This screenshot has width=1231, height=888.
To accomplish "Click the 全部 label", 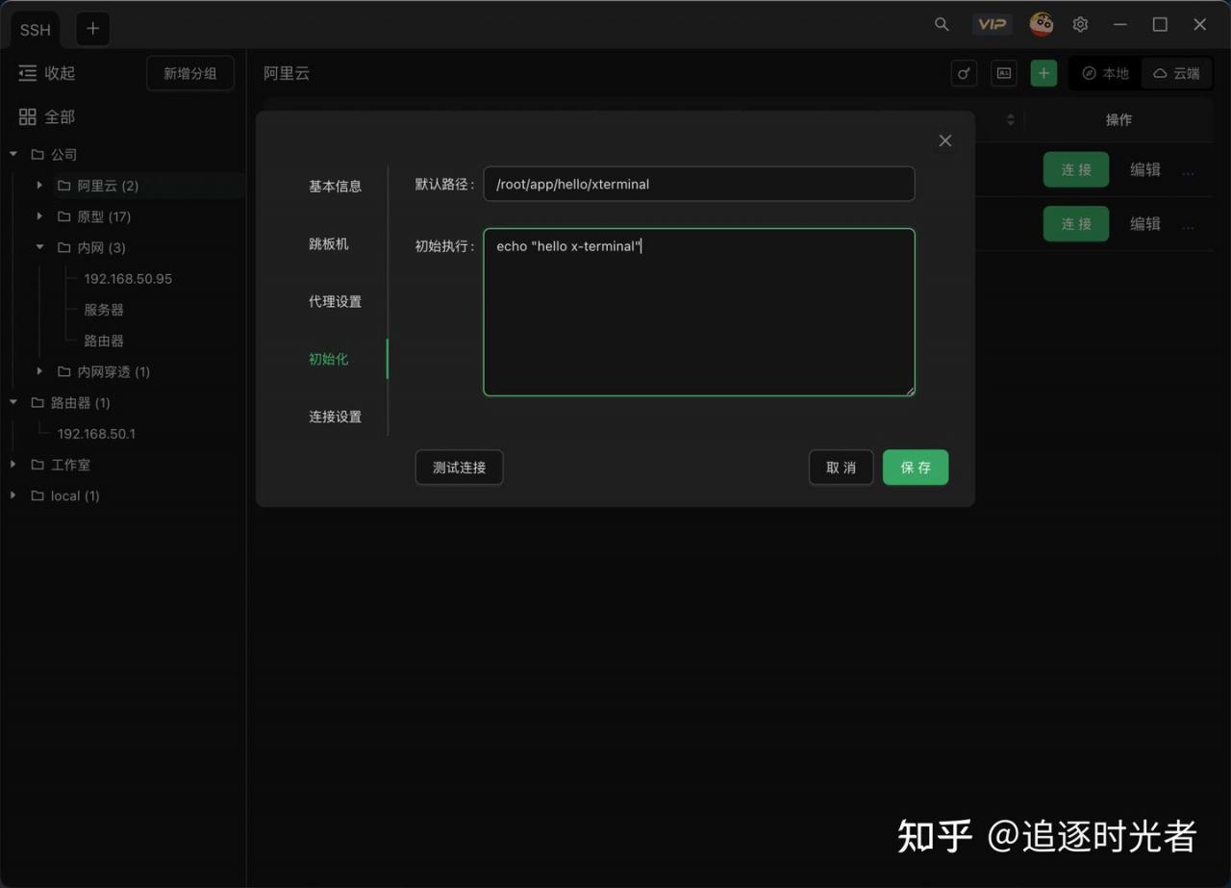I will coord(60,116).
